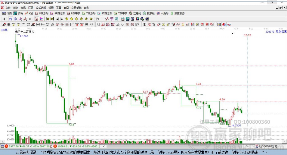The height and width of the screenshot is (155, 287).
Task: Click the 日K线 label
Action: [x=4, y=30]
